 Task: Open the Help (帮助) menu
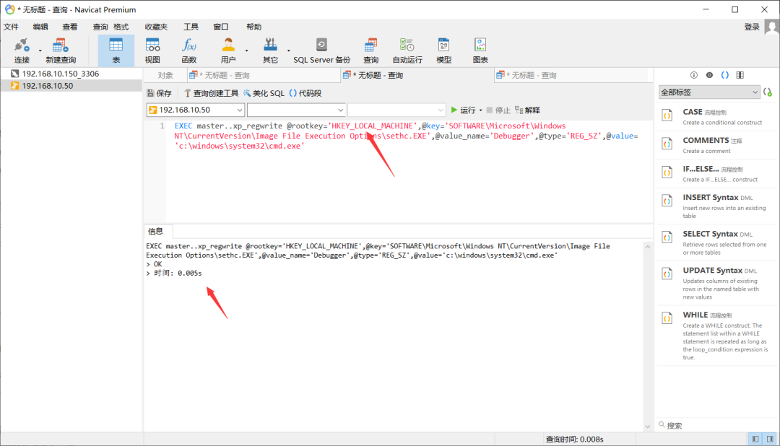pyautogui.click(x=253, y=27)
